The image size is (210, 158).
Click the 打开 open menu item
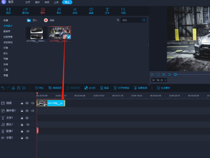pyautogui.click(x=28, y=2)
